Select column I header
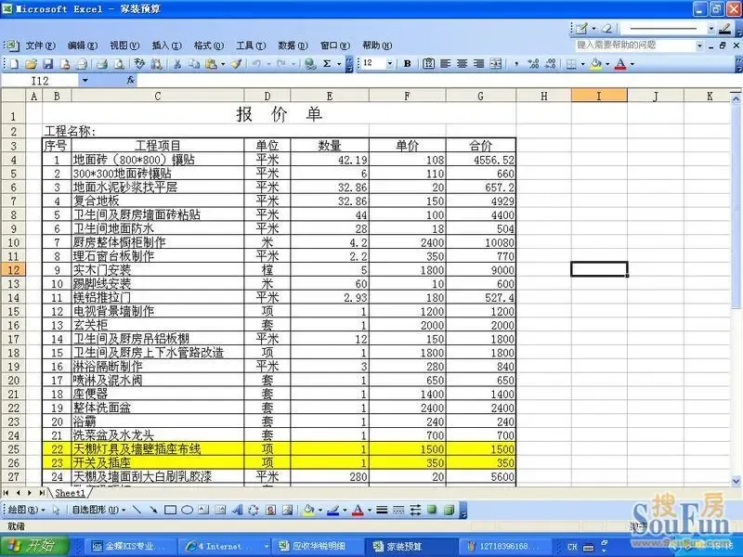Viewport: 743px width, 557px height. click(x=599, y=97)
